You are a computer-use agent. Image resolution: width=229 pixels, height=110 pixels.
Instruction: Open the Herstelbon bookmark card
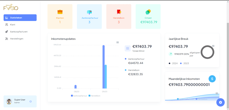(x=119, y=17)
